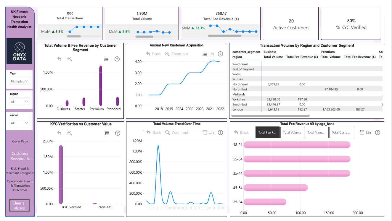392x221 pixels.
Task: Go to Cover Page
Action: pyautogui.click(x=20, y=141)
